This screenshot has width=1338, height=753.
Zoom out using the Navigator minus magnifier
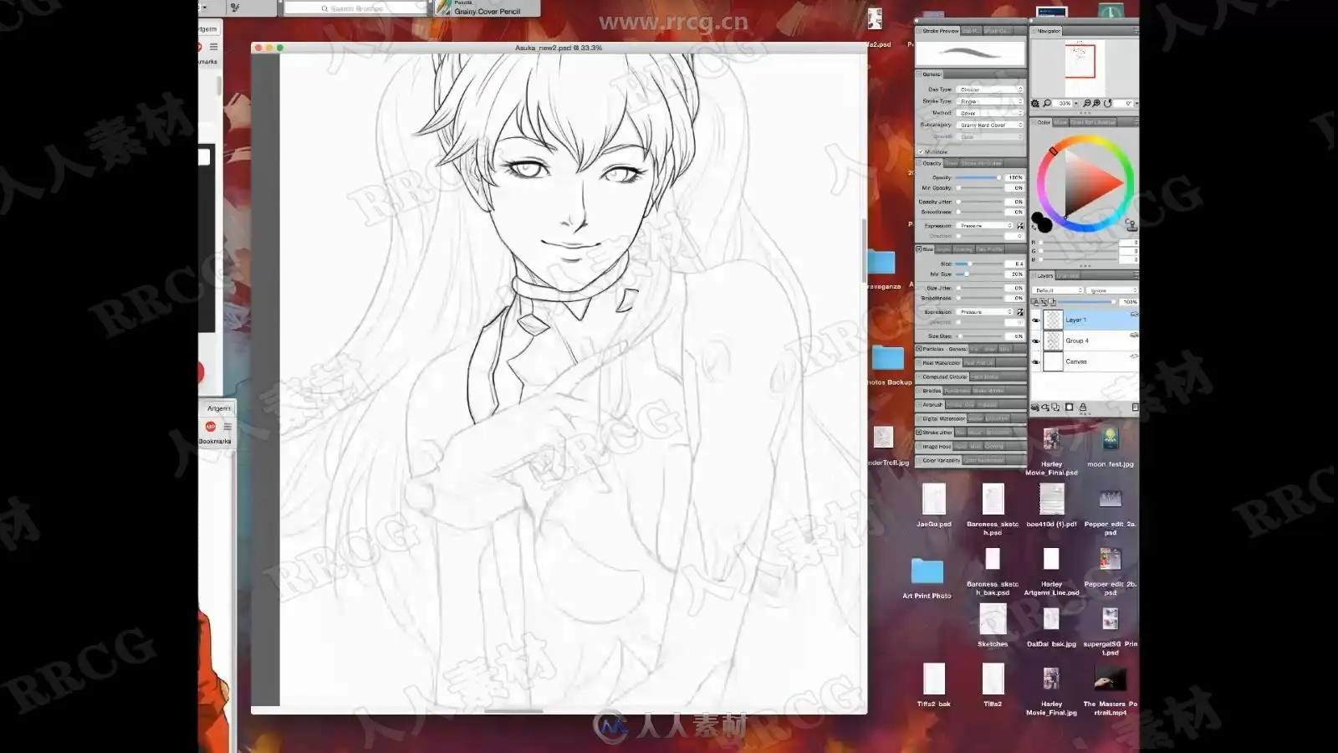pos(1086,104)
